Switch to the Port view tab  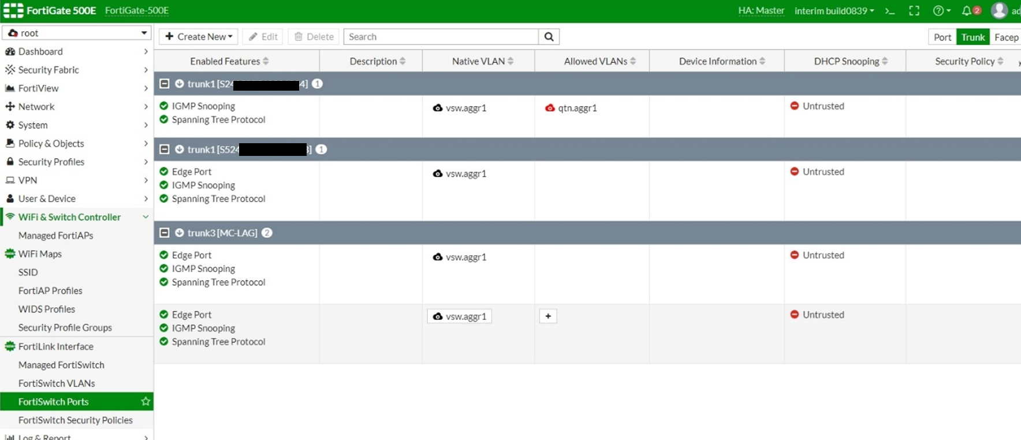(x=942, y=37)
